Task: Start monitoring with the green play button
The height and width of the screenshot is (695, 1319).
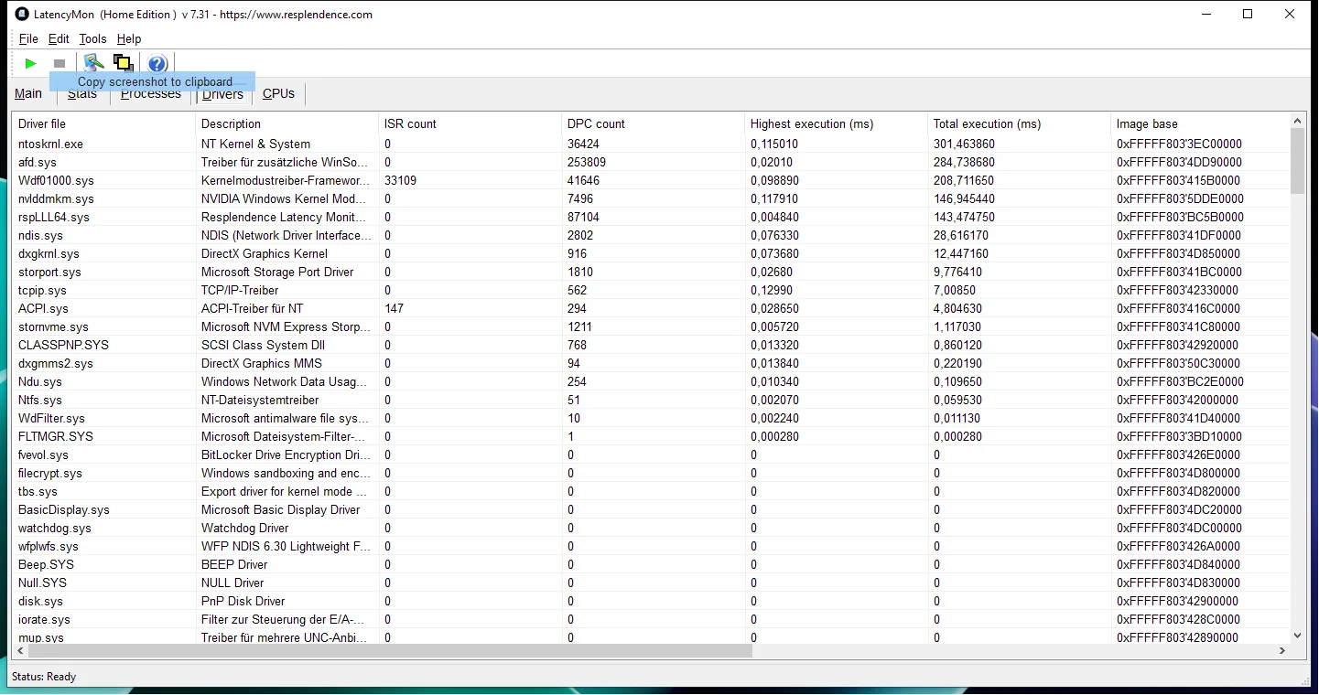Action: [x=31, y=63]
